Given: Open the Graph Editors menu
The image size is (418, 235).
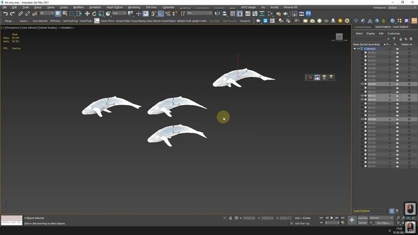Looking at the screenshot, I should 115,7.
